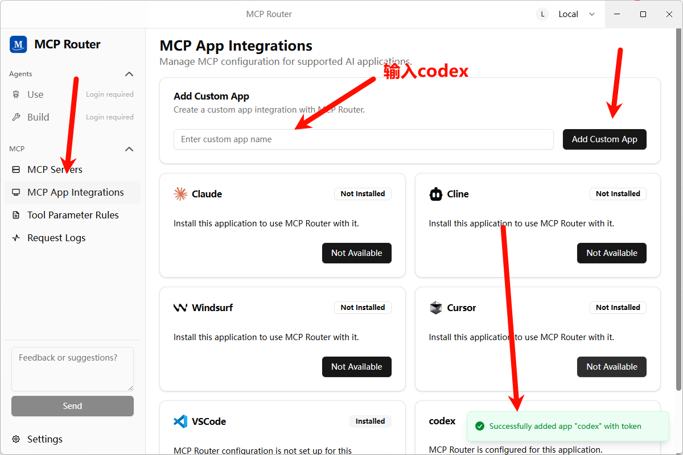Collapse the MCP section chevron
This screenshot has height=455, width=683.
(x=129, y=149)
